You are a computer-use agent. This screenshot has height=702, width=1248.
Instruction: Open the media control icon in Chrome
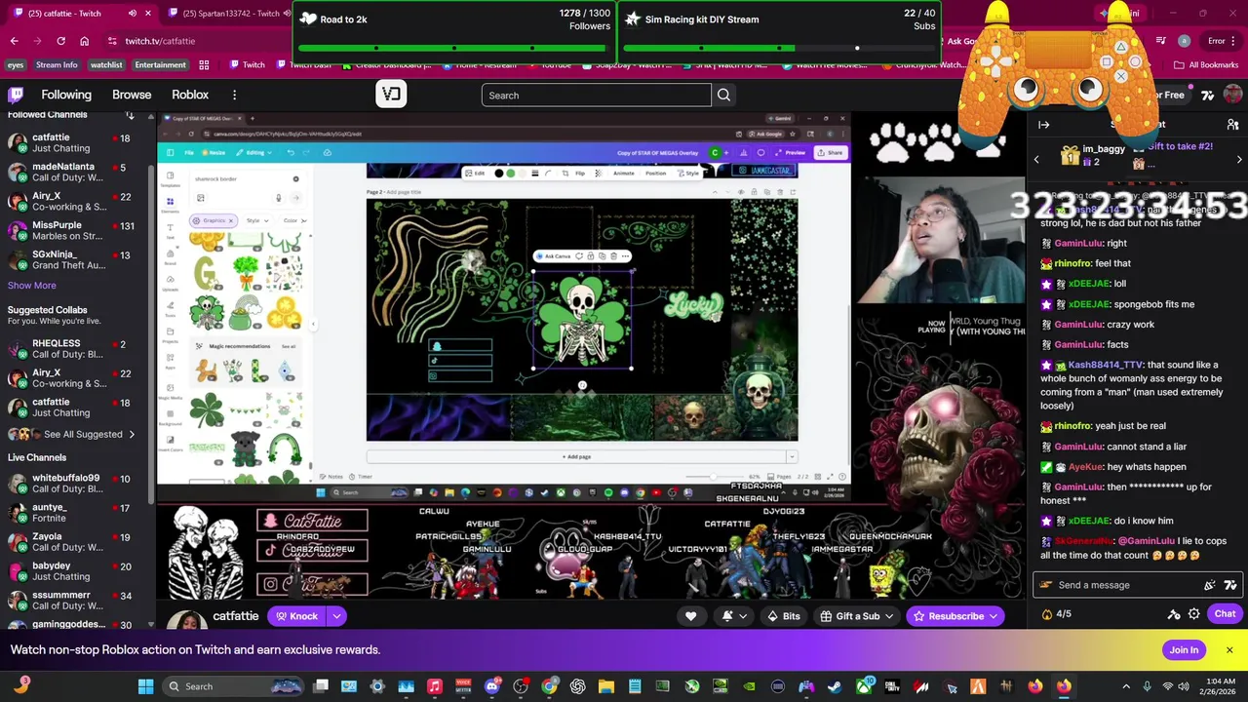pyautogui.click(x=1161, y=41)
